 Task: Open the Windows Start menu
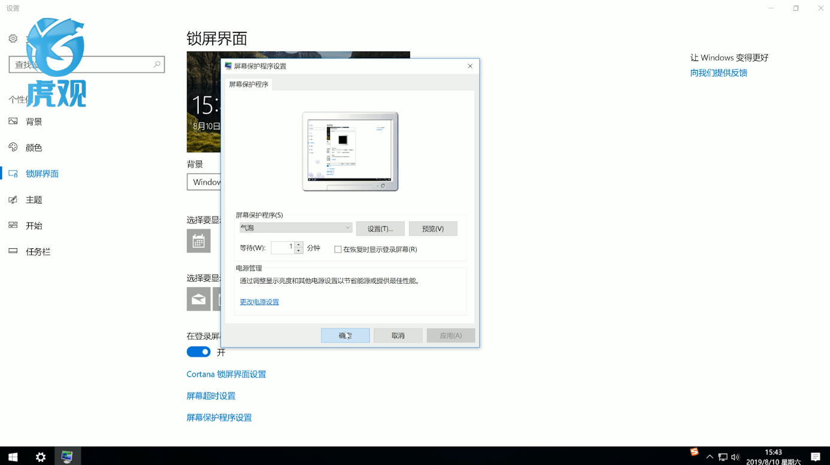pyautogui.click(x=13, y=457)
